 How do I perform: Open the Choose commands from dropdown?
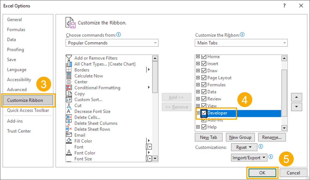coord(112,43)
